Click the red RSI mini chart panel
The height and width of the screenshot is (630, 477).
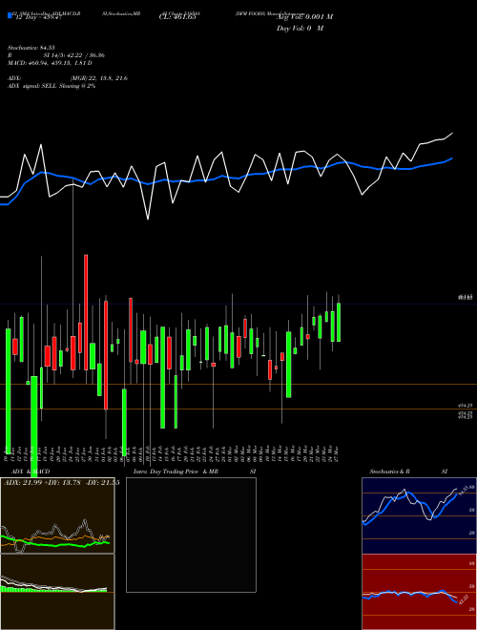pyautogui.click(x=419, y=592)
